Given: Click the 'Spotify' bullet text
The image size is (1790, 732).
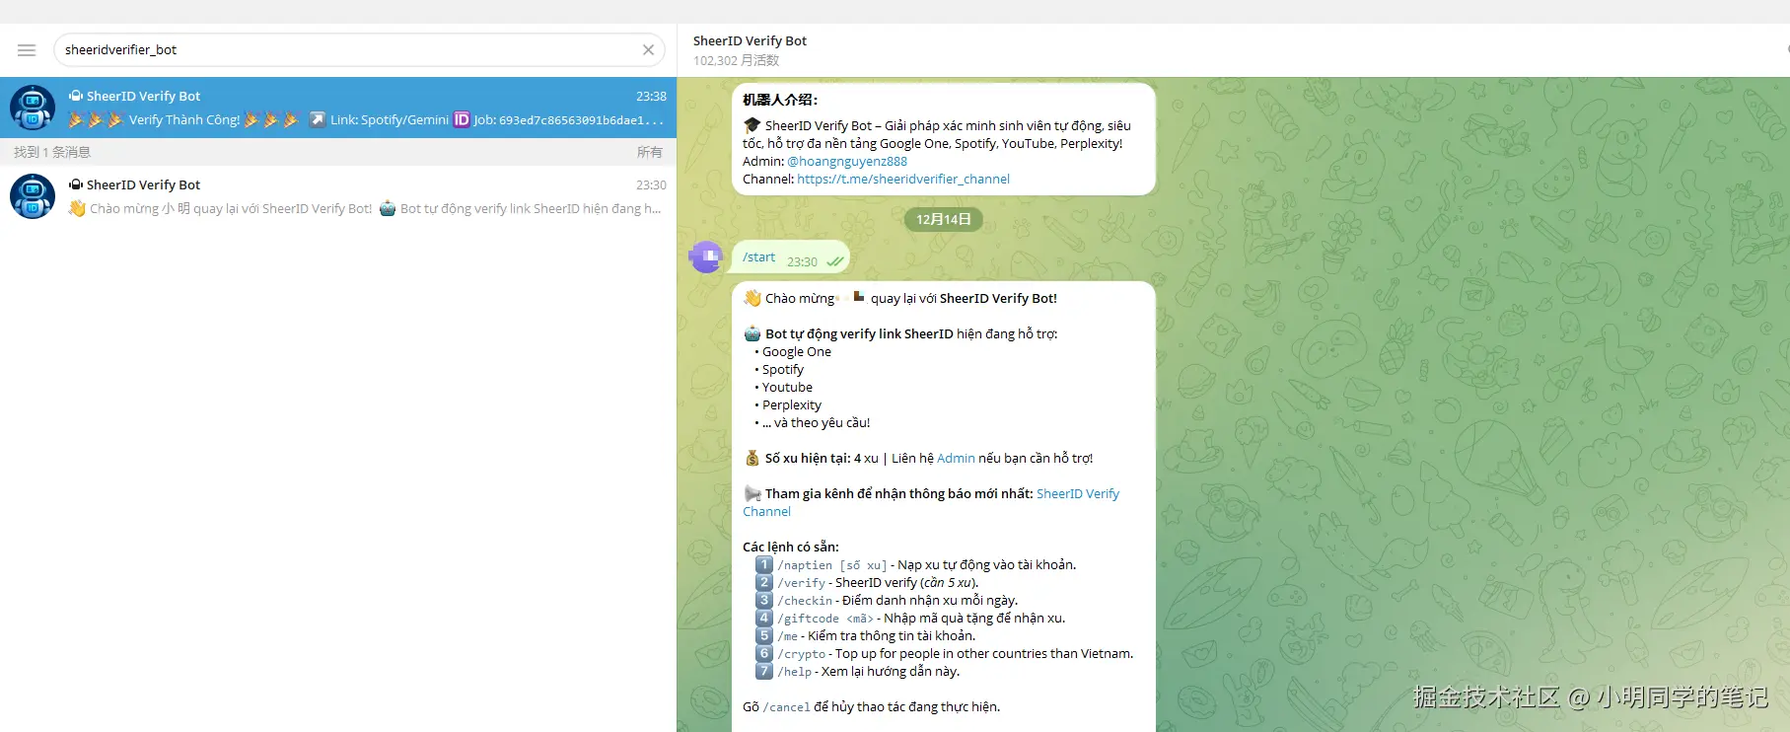Looking at the screenshot, I should click(783, 369).
